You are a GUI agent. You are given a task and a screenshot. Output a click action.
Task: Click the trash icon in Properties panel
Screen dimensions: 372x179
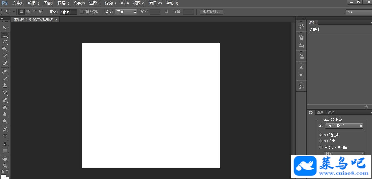[x=366, y=107]
